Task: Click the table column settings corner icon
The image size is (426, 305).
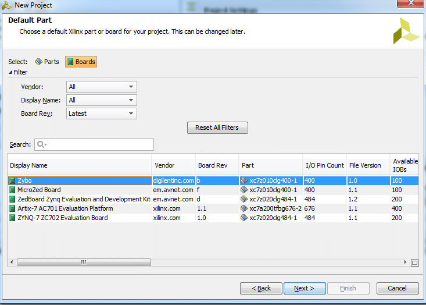Action: pos(414,263)
